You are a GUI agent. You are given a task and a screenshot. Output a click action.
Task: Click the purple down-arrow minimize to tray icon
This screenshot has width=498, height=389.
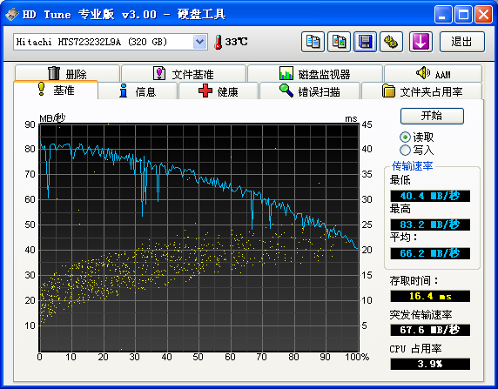coord(421,42)
